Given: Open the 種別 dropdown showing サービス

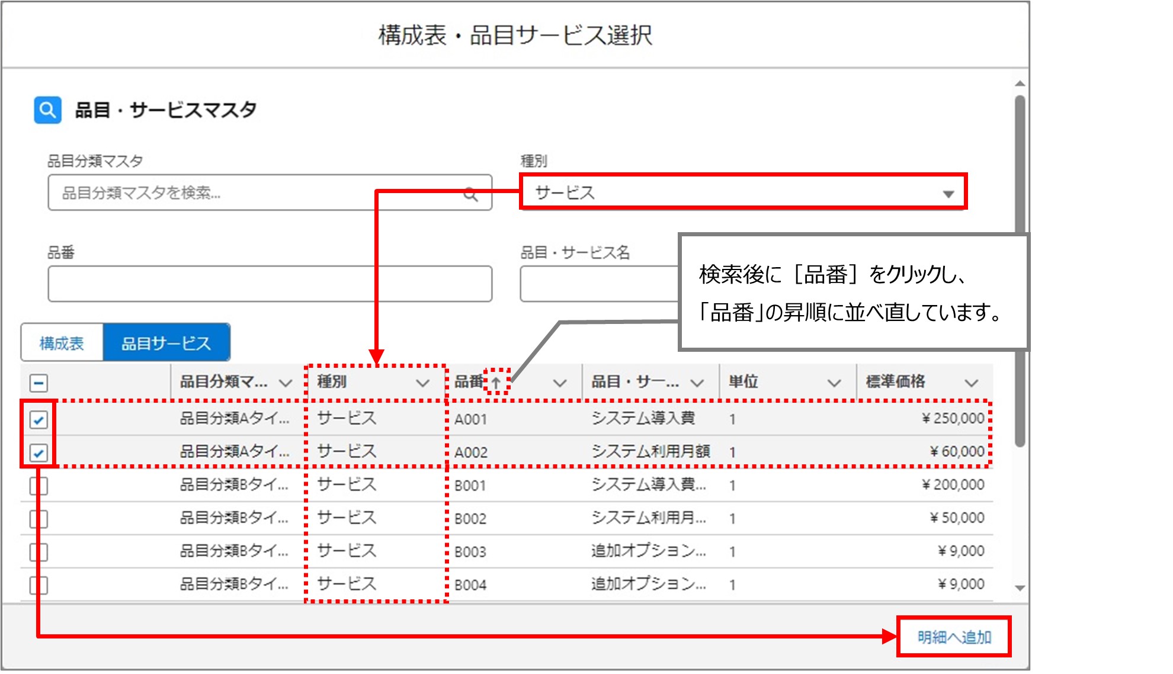Looking at the screenshot, I should [x=743, y=192].
